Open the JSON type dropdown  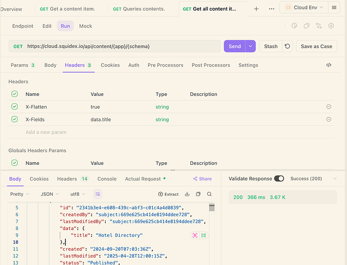[50, 194]
